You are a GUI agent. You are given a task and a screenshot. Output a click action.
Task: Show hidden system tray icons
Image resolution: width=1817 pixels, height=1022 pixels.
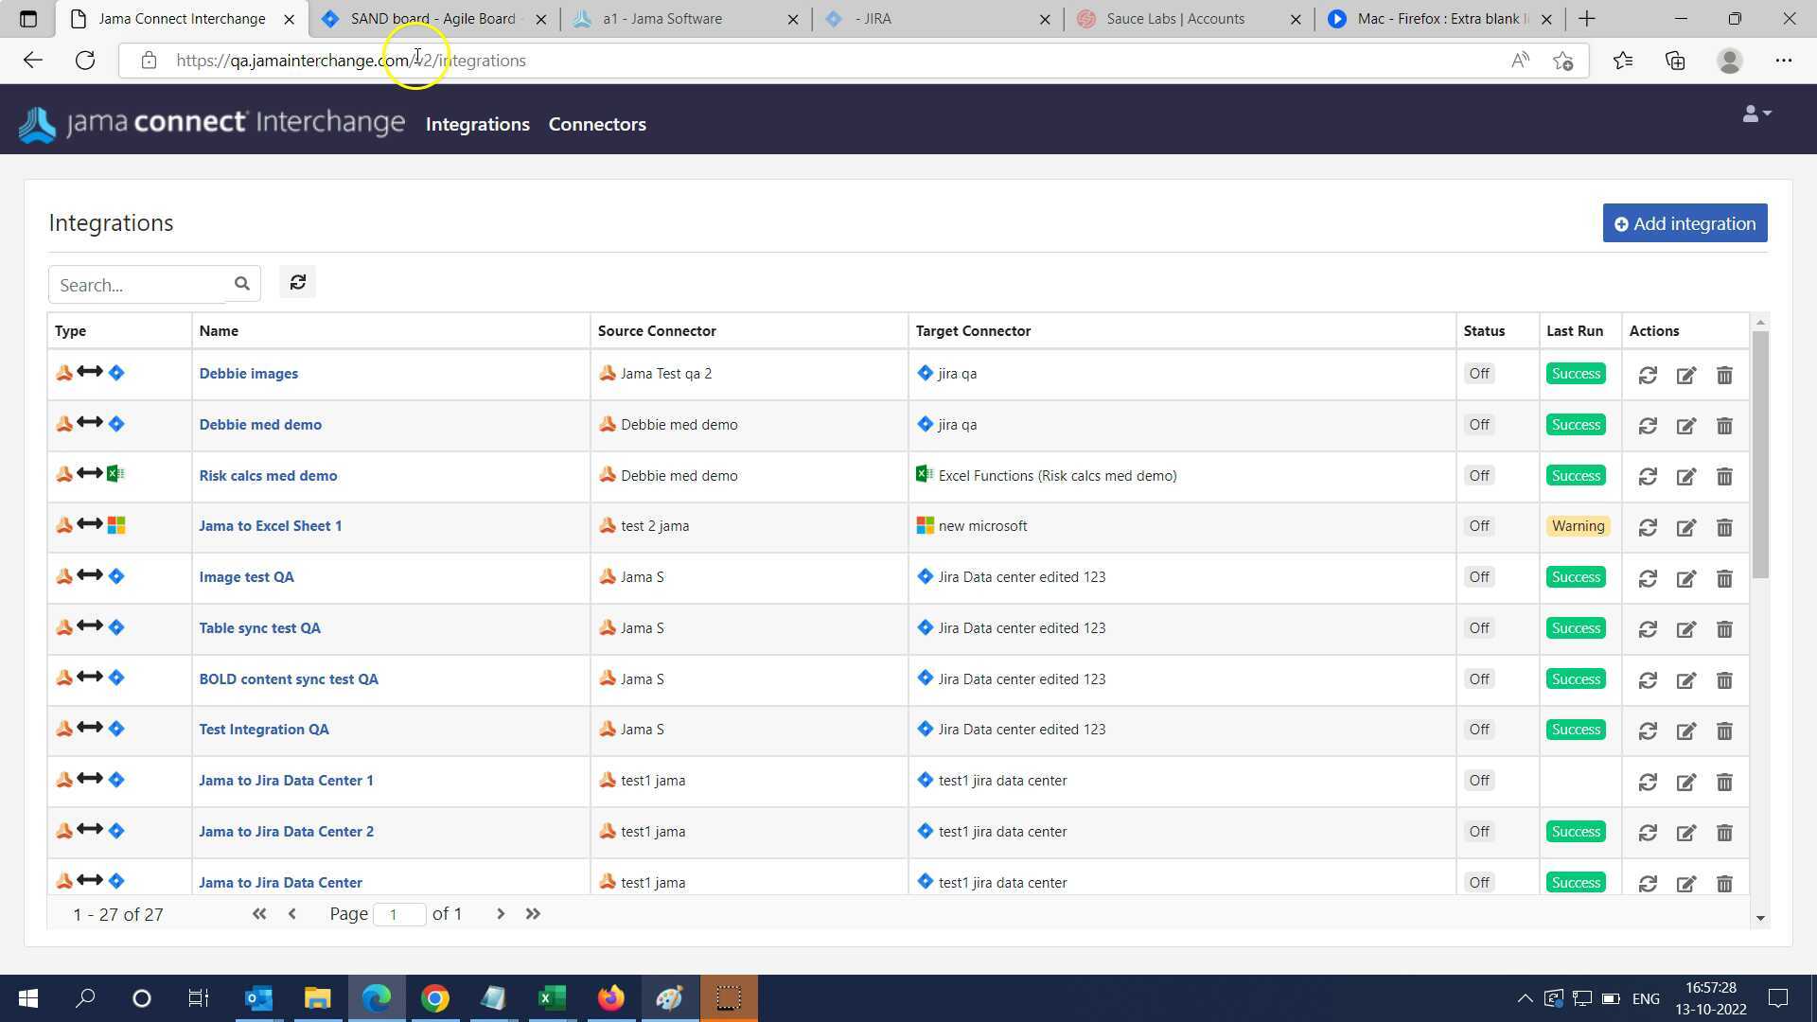pos(1525,998)
